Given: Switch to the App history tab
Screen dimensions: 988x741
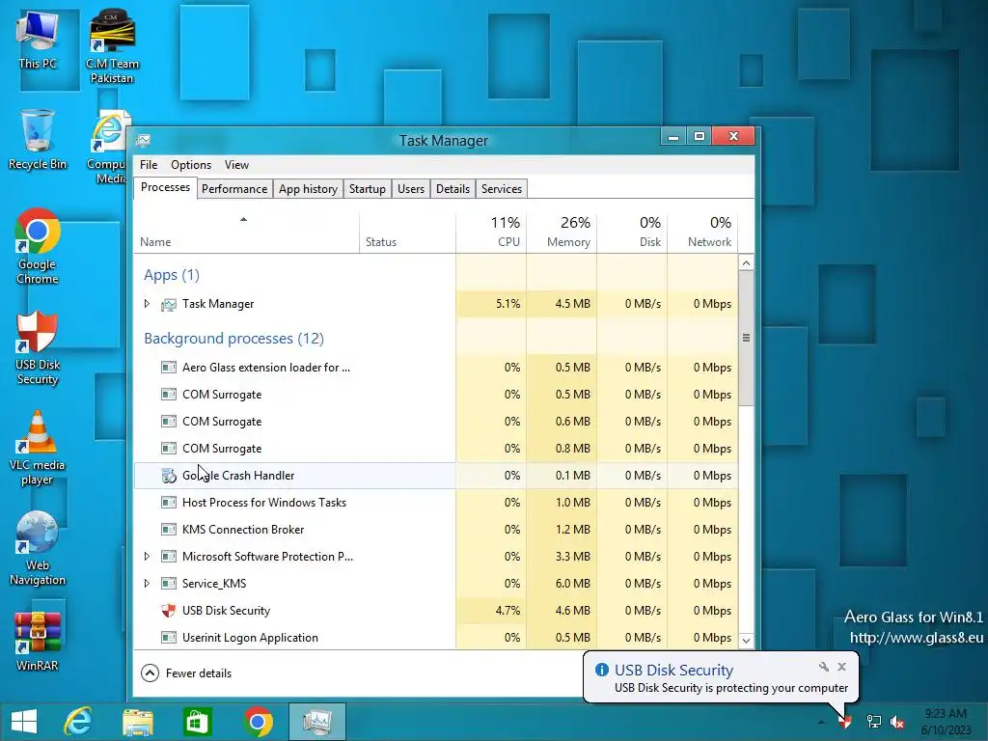Looking at the screenshot, I should 308,189.
